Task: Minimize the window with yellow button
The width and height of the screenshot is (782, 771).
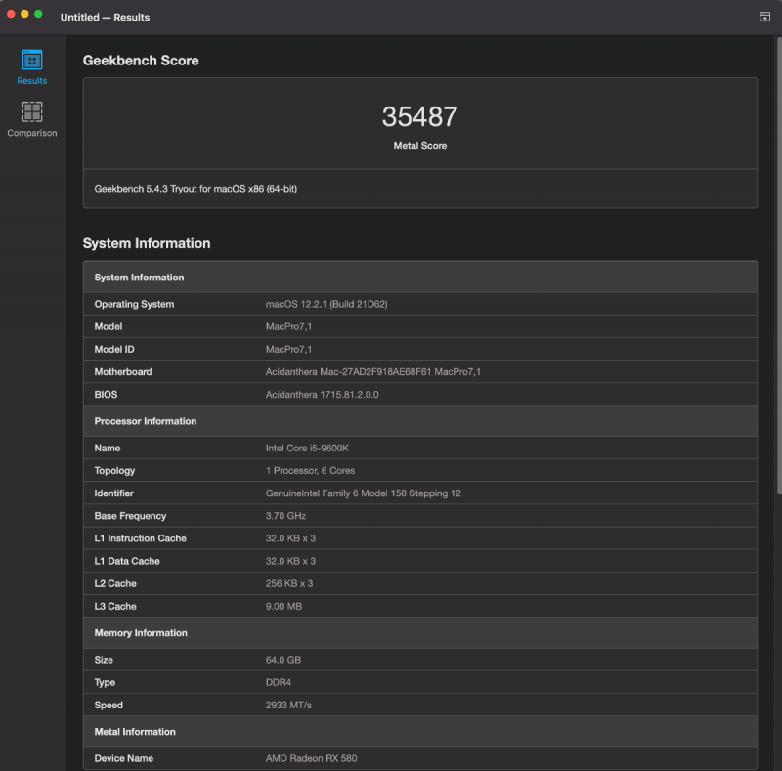Action: point(25,14)
